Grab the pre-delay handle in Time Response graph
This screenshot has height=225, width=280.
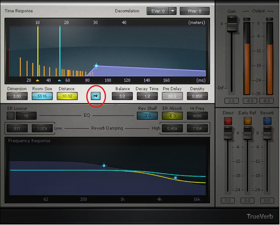(x=96, y=66)
